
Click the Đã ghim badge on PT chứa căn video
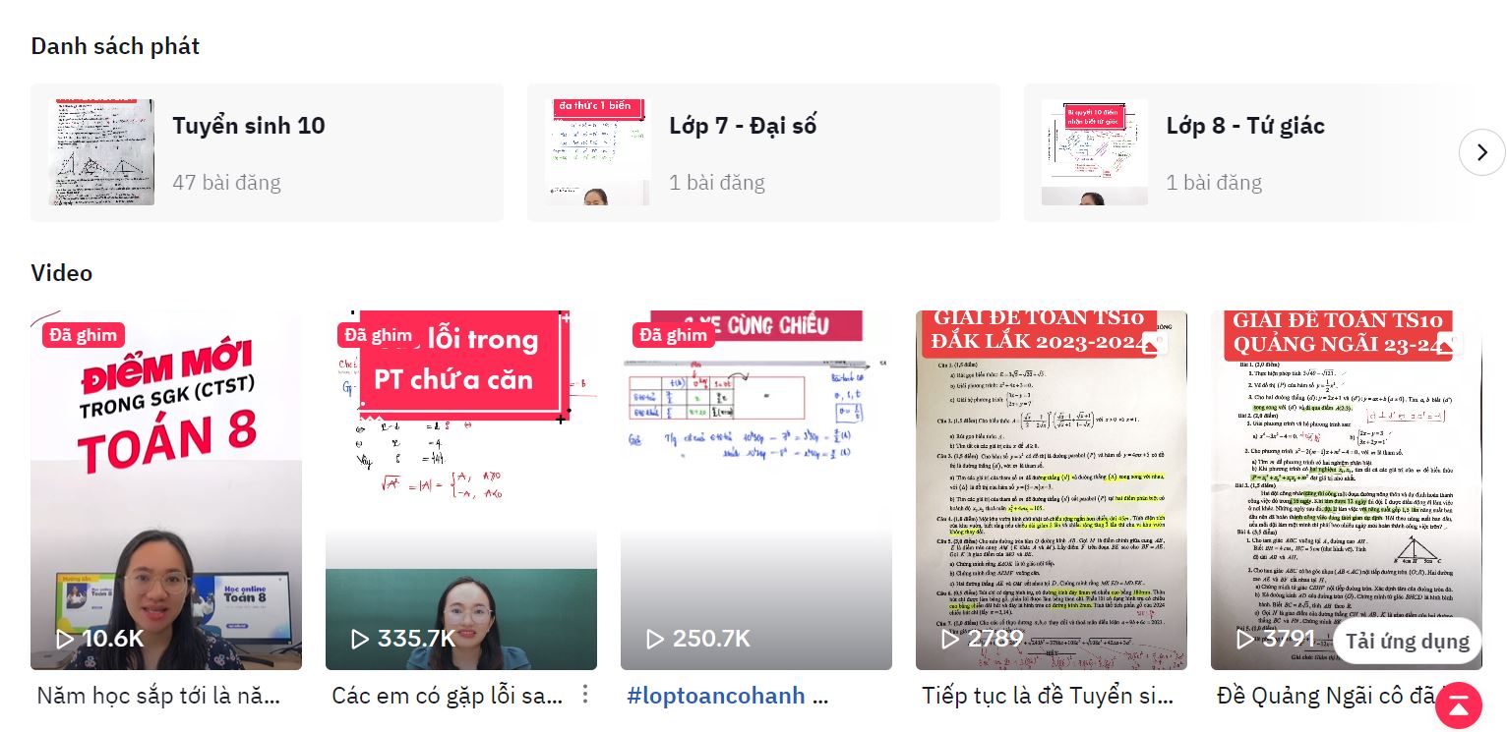coord(378,335)
